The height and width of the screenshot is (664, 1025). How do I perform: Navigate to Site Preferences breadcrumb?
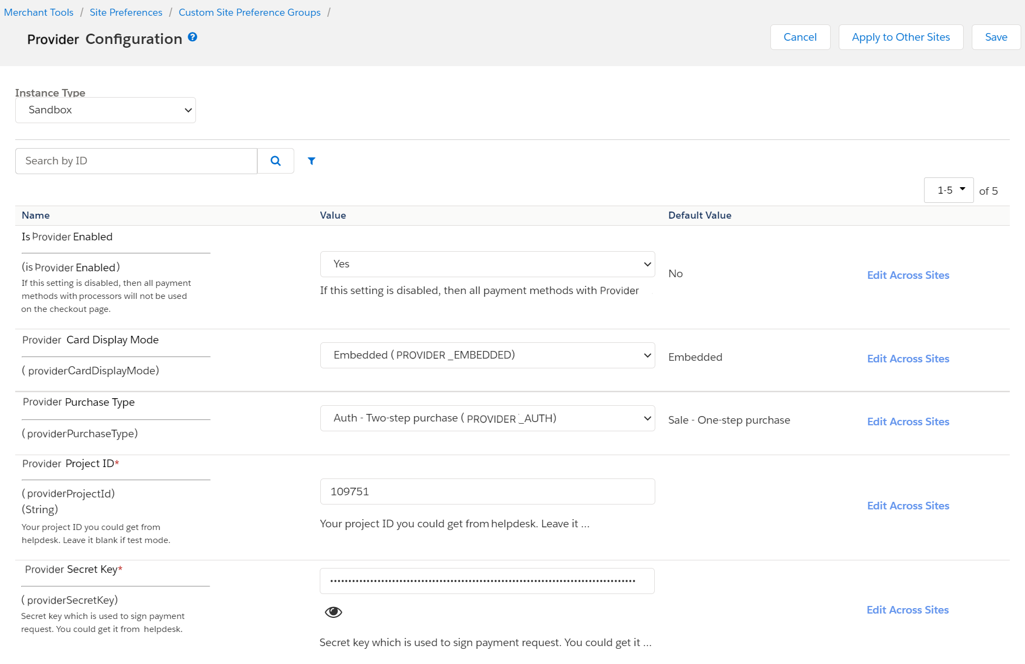click(126, 12)
